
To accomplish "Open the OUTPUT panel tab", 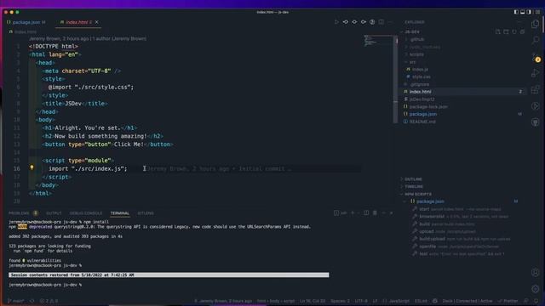I will pyautogui.click(x=54, y=213).
